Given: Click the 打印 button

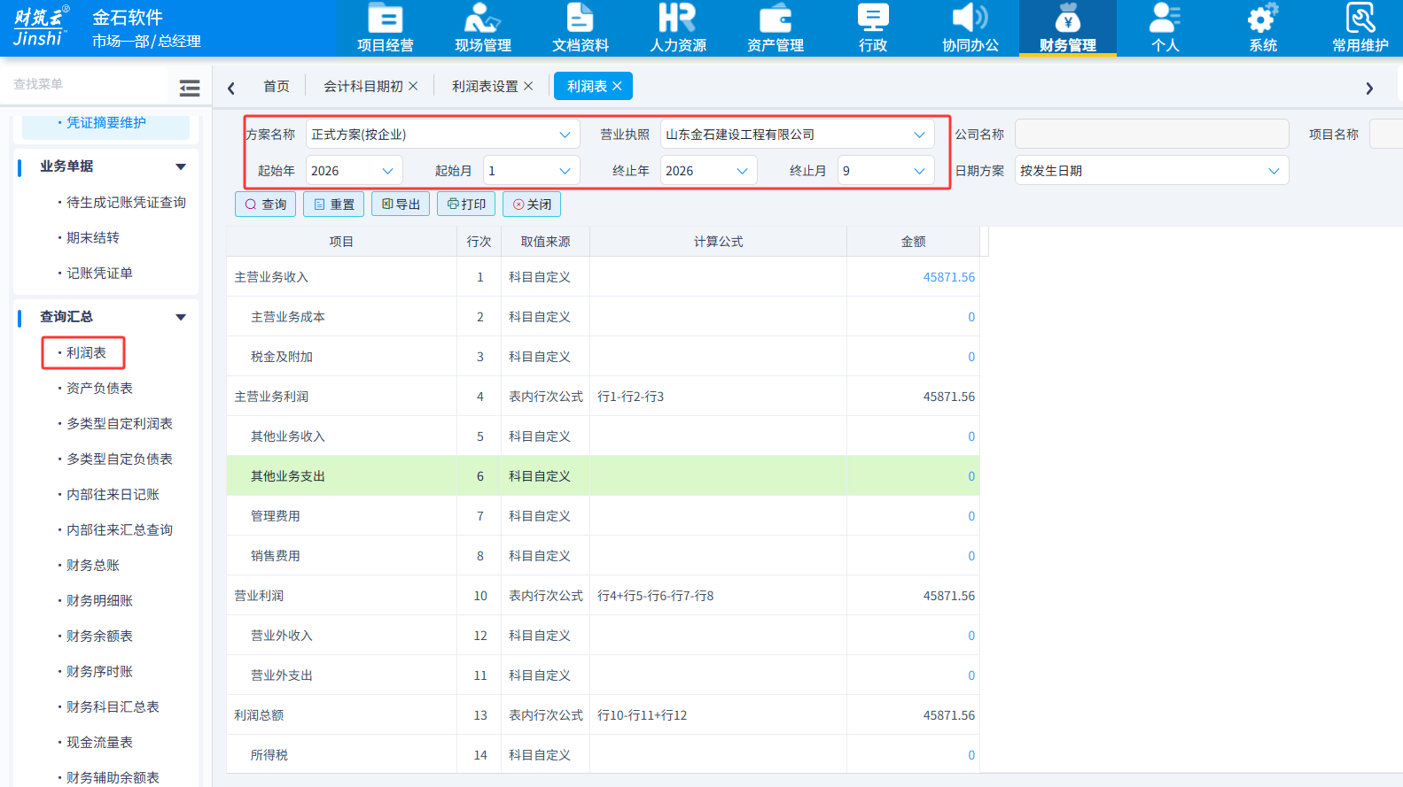Looking at the screenshot, I should [466, 204].
